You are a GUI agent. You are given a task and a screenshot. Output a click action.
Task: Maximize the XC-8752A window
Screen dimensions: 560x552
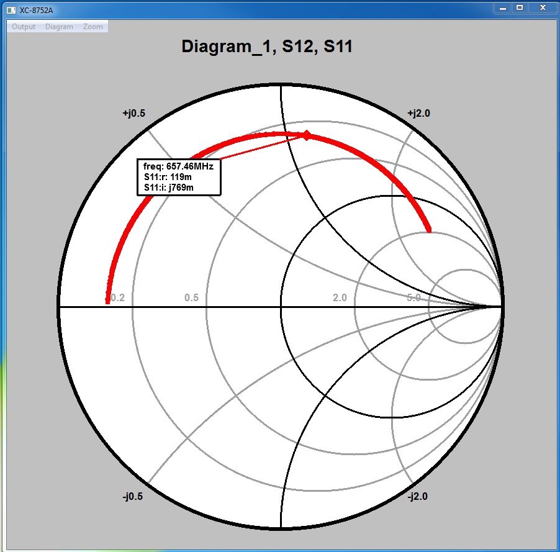(x=520, y=8)
